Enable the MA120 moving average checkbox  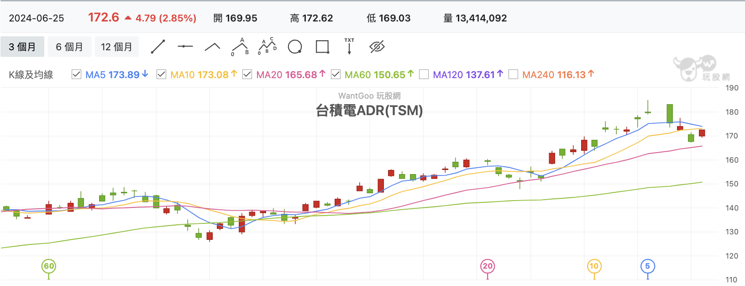coord(424,74)
